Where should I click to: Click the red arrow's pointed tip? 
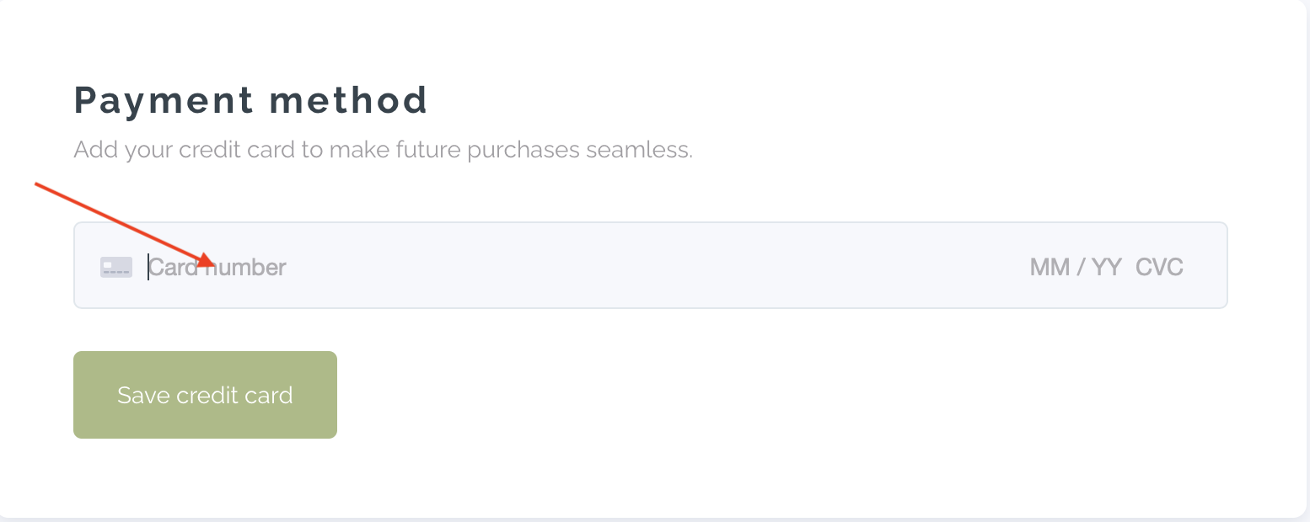tap(215, 263)
